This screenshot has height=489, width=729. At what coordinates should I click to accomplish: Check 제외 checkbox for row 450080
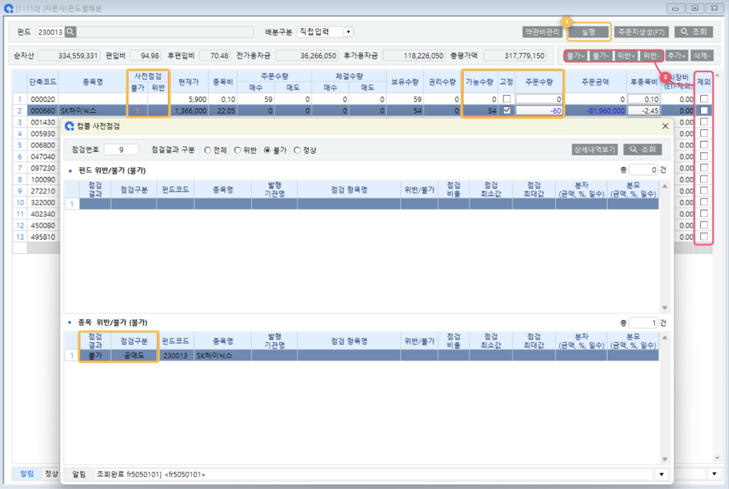tap(704, 225)
